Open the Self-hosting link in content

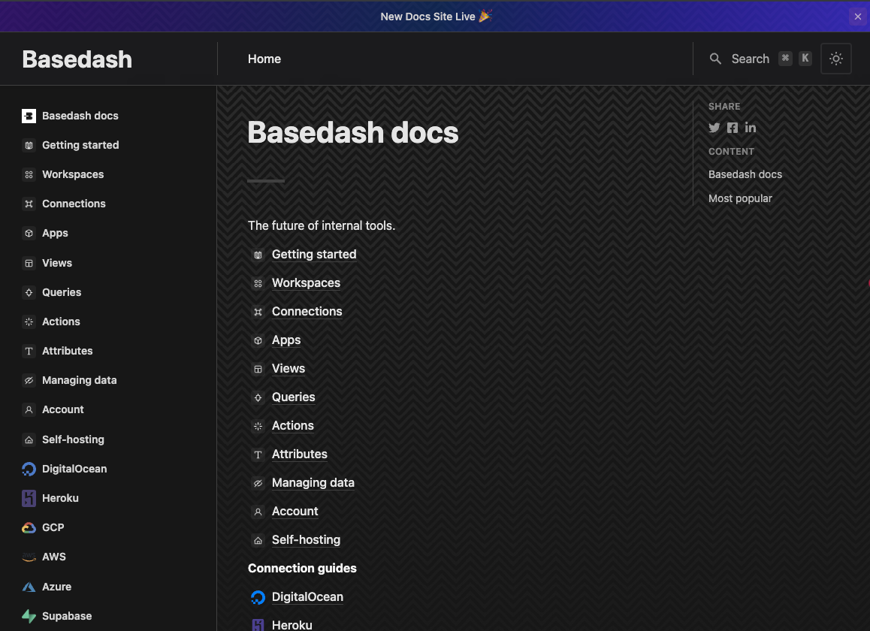pos(307,540)
